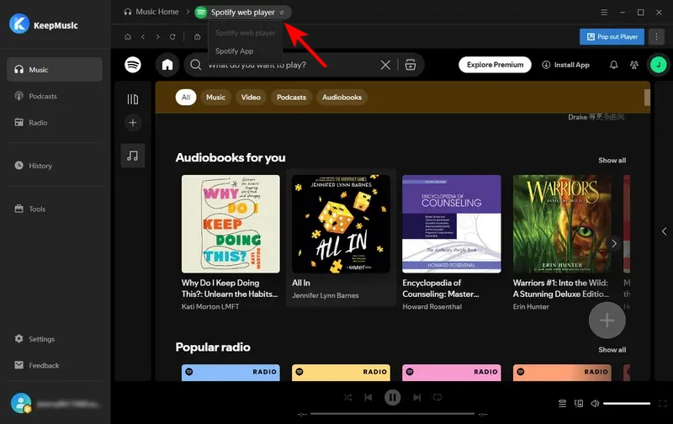Open Encyclopedia of Counseling audiobook cover
Screen dimensions: 673x424
click(x=452, y=224)
